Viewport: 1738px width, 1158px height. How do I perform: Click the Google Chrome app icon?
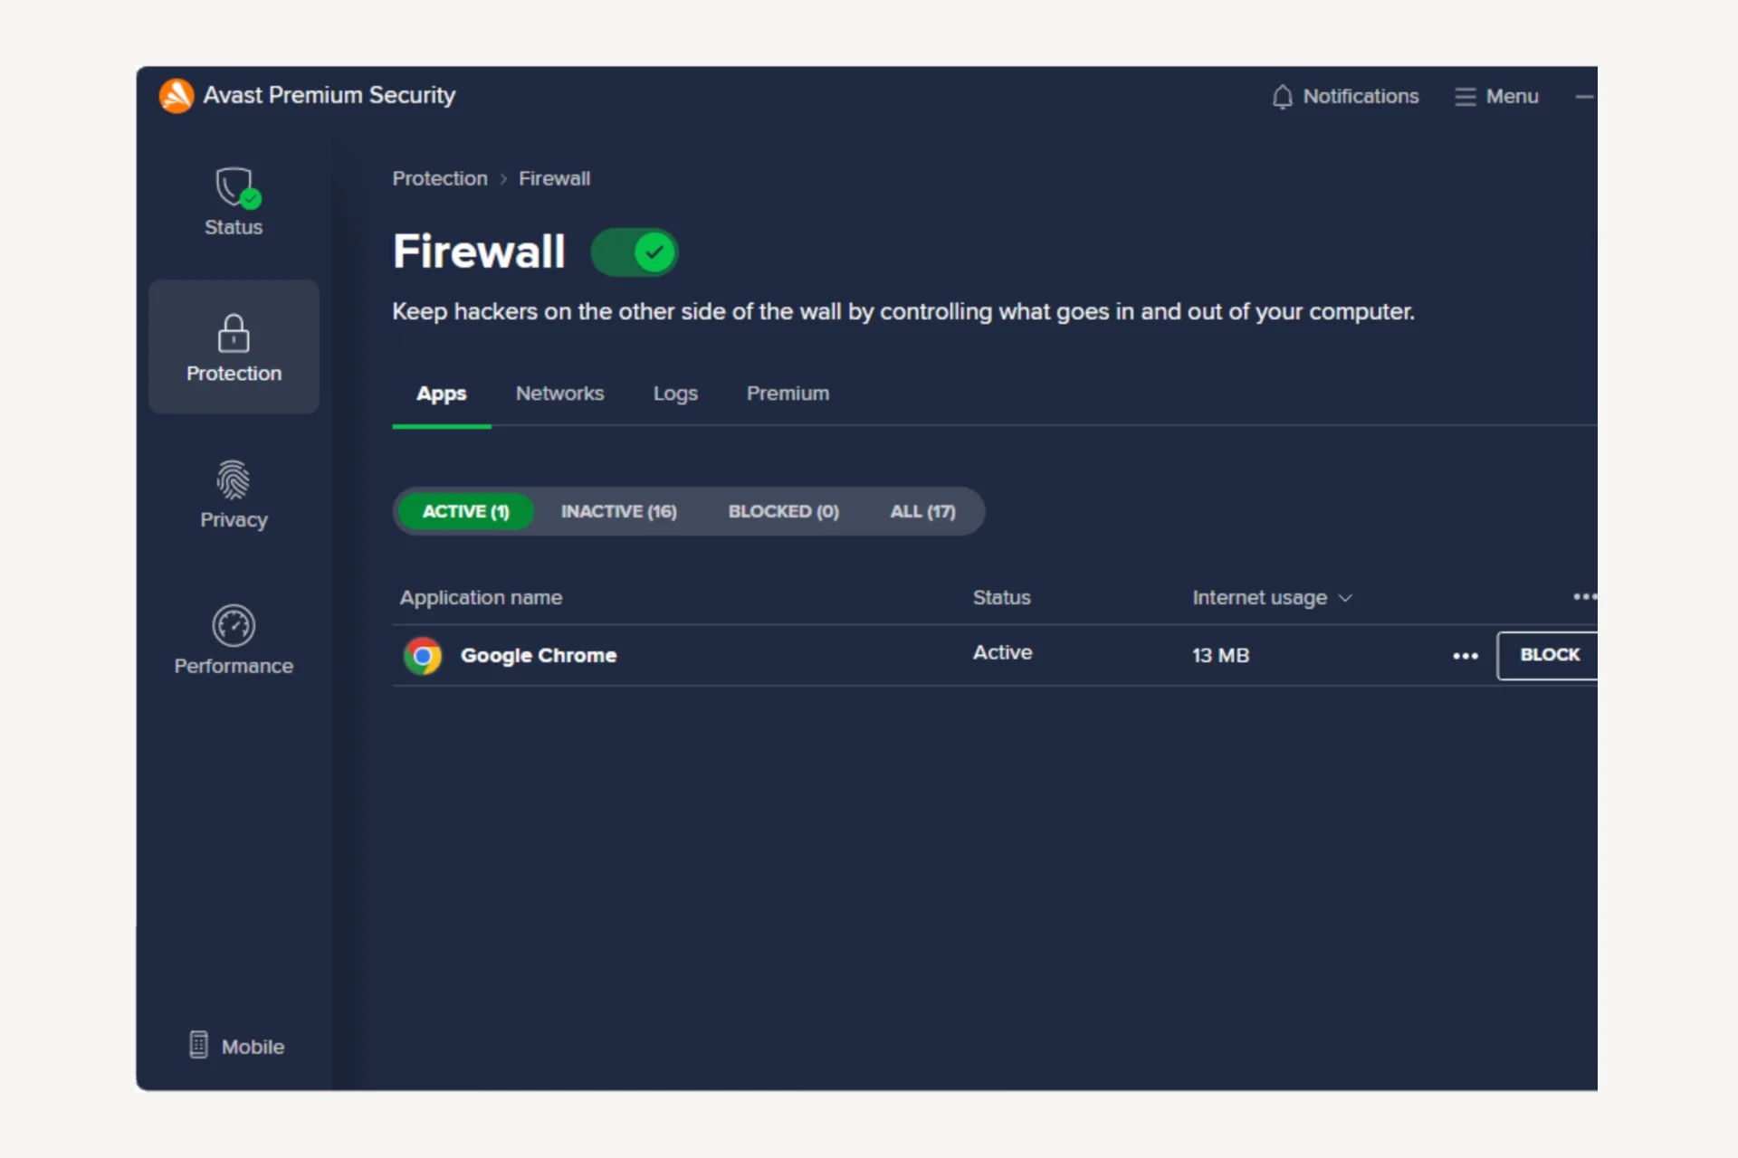pyautogui.click(x=423, y=656)
